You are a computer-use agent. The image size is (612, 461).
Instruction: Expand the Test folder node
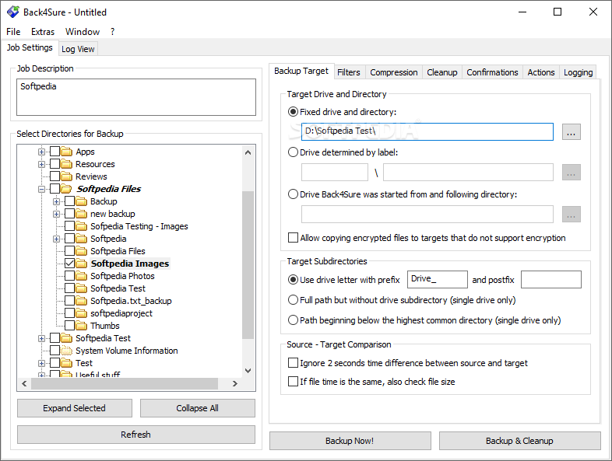click(x=42, y=364)
